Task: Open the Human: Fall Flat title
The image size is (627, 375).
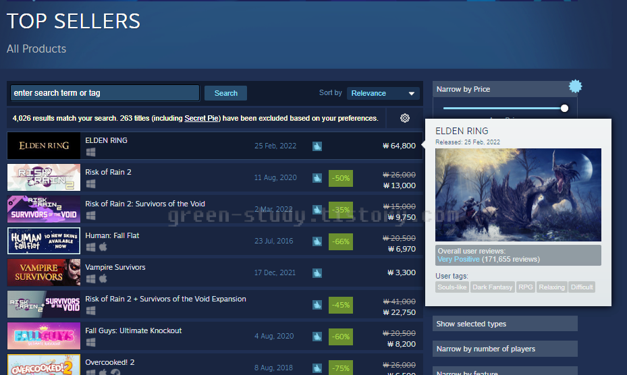Action: pos(112,235)
